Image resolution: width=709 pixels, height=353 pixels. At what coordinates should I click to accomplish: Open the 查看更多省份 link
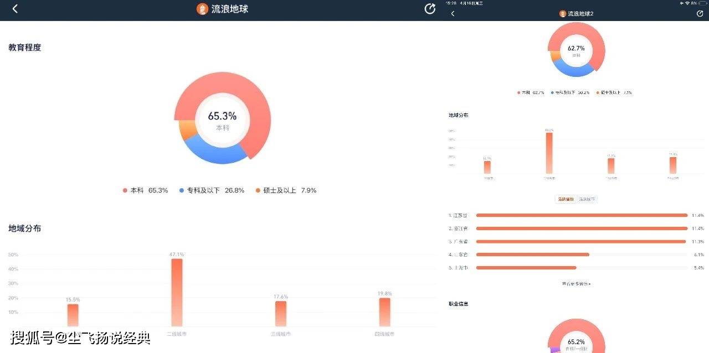[576, 284]
